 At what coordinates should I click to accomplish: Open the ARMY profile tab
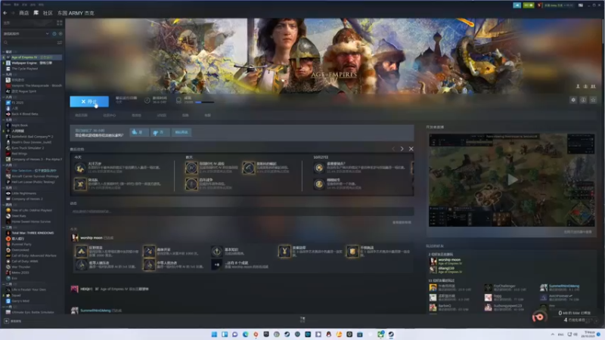point(76,13)
